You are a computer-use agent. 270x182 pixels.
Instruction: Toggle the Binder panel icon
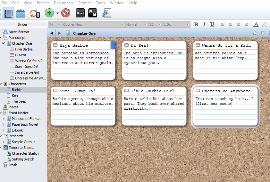point(8,13)
